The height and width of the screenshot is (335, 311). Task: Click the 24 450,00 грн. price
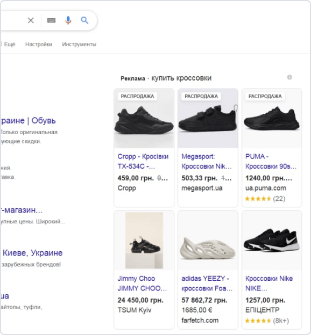[x=140, y=300]
